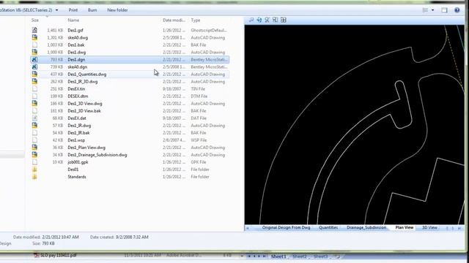
Task: Select the file name Des1.wsp
Action: [x=76, y=140]
